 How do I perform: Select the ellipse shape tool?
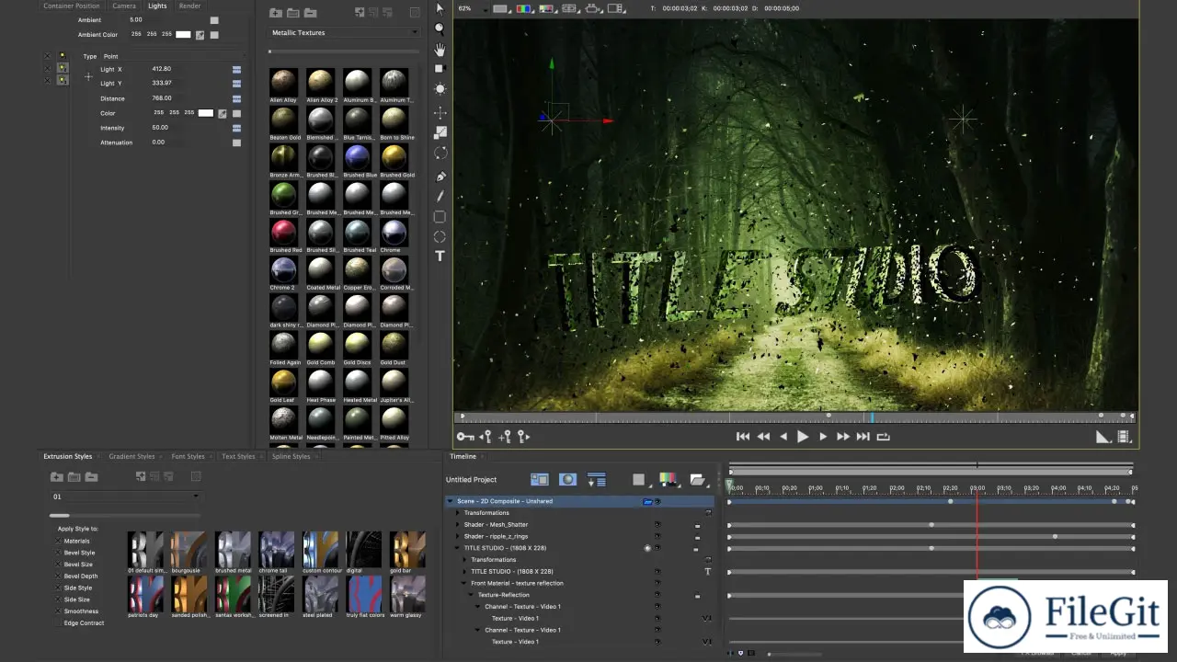pos(440,236)
